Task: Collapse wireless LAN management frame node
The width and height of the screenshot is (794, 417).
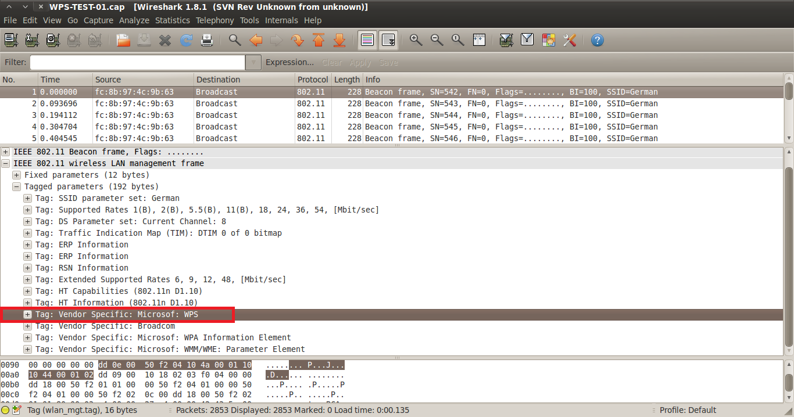Action: tap(6, 163)
